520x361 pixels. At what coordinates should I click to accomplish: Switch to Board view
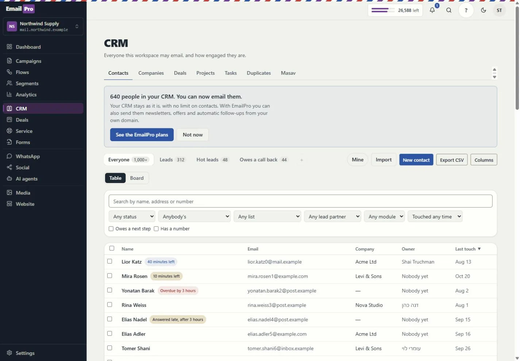click(137, 178)
